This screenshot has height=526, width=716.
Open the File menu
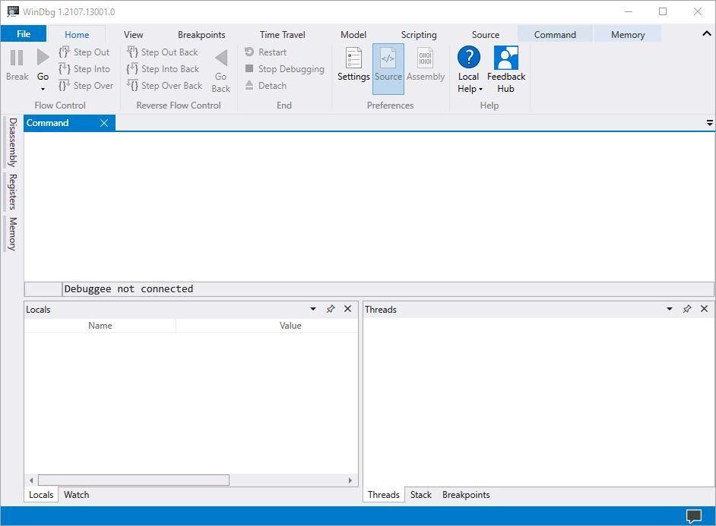pyautogui.click(x=24, y=34)
